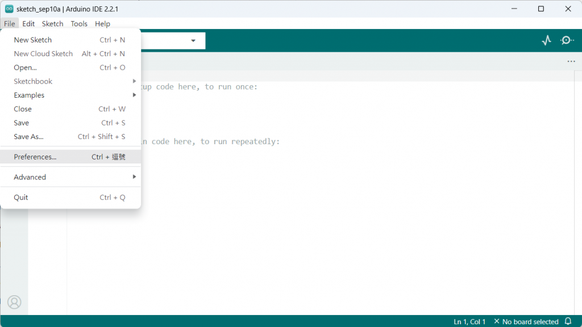
Task: Click the 'to run once:' comment line
Action: pos(199,87)
